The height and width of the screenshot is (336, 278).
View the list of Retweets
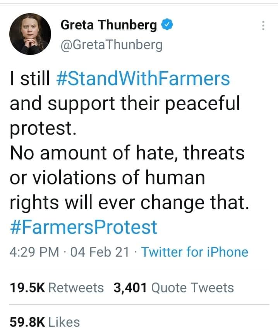pyautogui.click(x=77, y=288)
